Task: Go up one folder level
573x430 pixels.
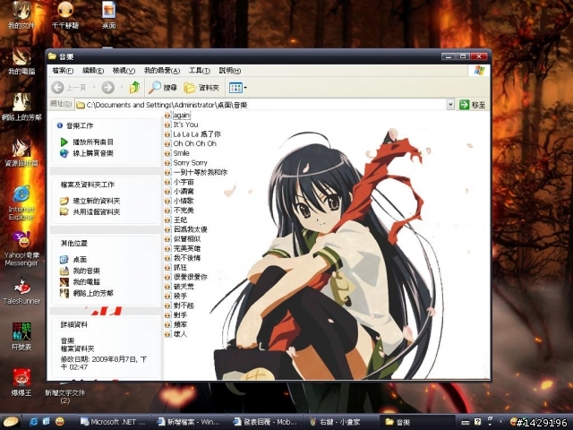Action: pyautogui.click(x=135, y=88)
